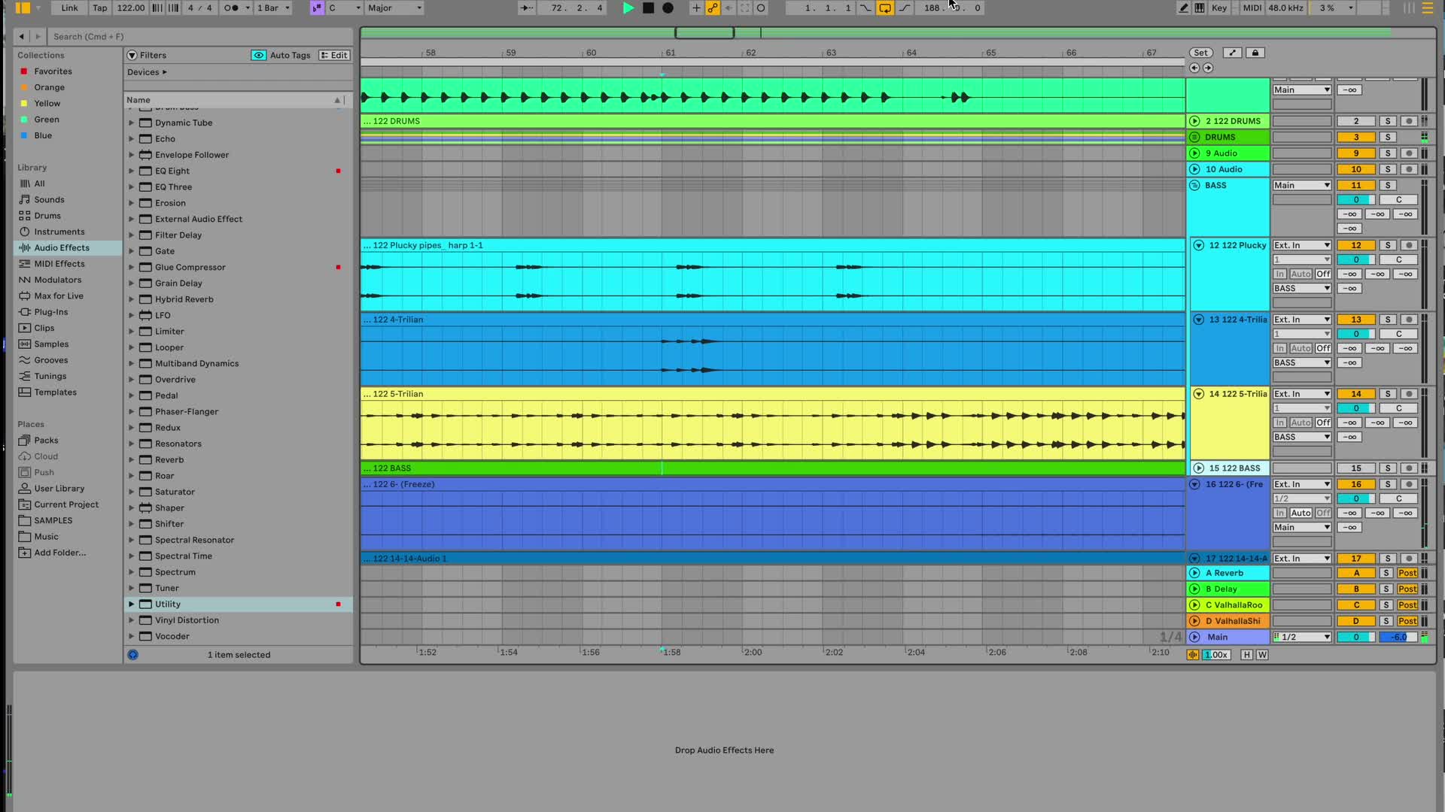Click the Tap tempo button
The width and height of the screenshot is (1445, 812).
tap(99, 8)
